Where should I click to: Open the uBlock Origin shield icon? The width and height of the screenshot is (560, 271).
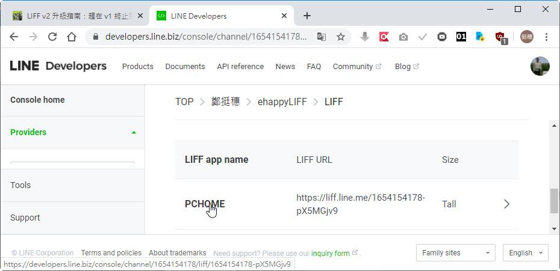tap(500, 37)
